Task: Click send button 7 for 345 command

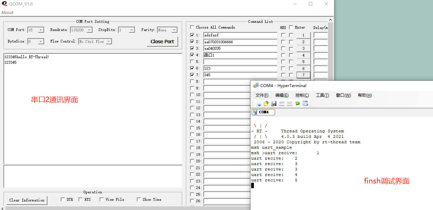Action: click(x=303, y=75)
